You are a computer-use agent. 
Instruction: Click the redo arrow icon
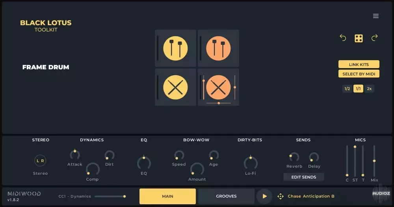(x=374, y=38)
